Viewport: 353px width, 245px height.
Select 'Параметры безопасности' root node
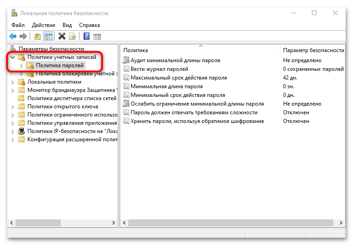(51, 49)
